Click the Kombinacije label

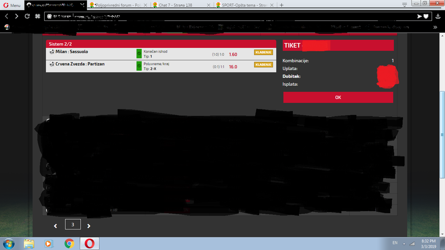coord(296,61)
